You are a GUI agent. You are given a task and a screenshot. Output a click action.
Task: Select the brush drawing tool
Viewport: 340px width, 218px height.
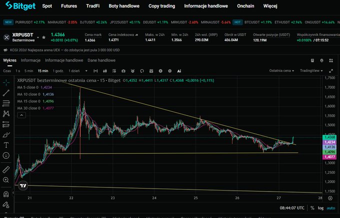coord(6,135)
